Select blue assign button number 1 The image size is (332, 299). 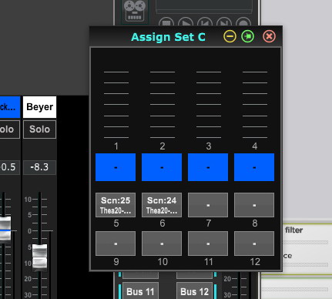point(116,167)
